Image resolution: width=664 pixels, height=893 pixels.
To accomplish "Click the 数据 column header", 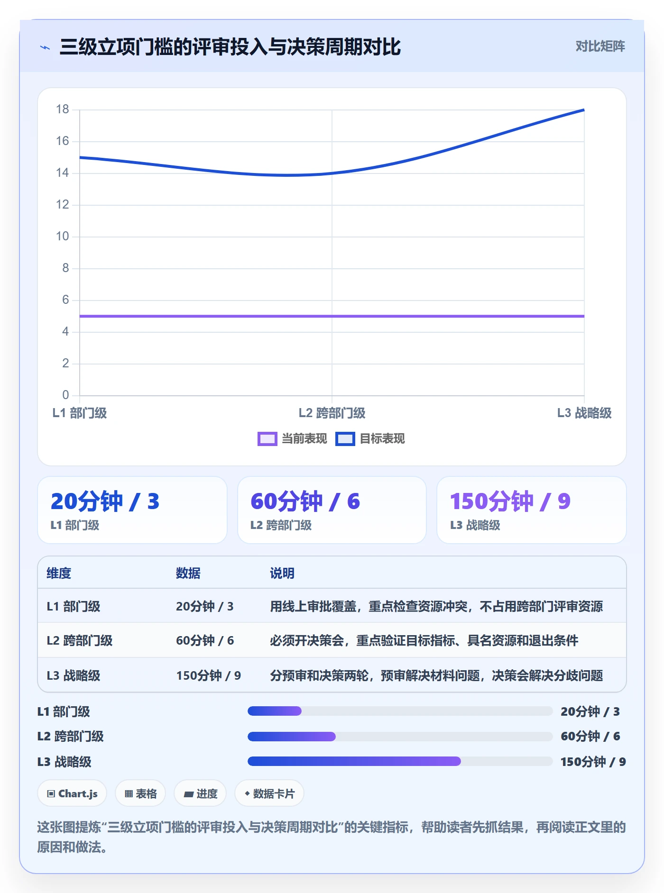I will tap(188, 573).
